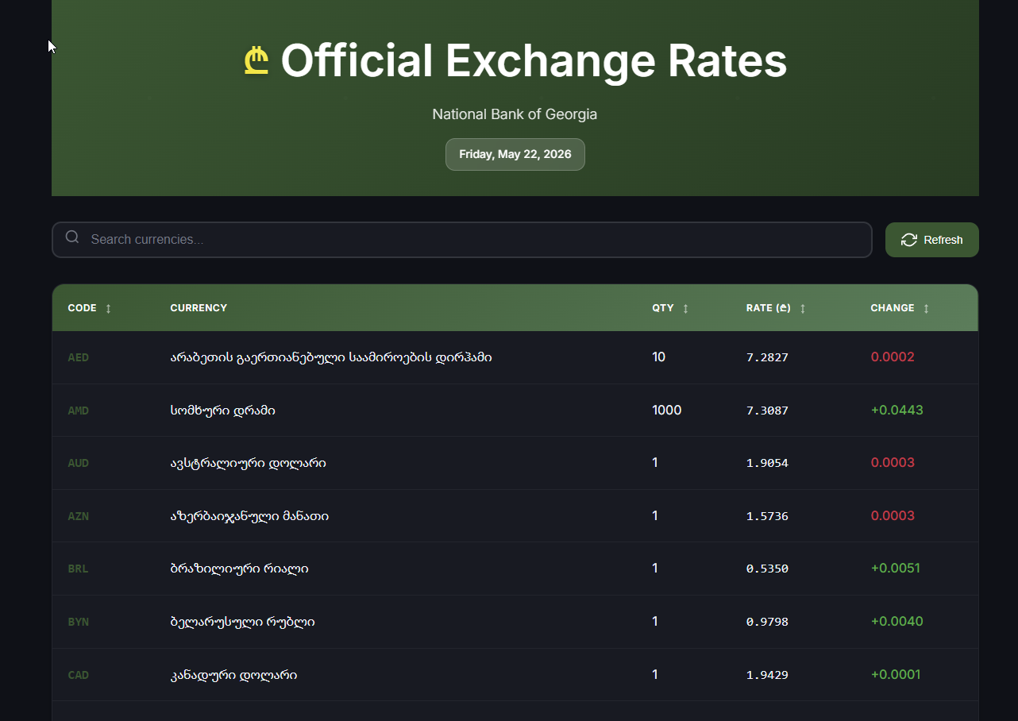Click the National Bank of Georgia subtitle

pyautogui.click(x=515, y=114)
